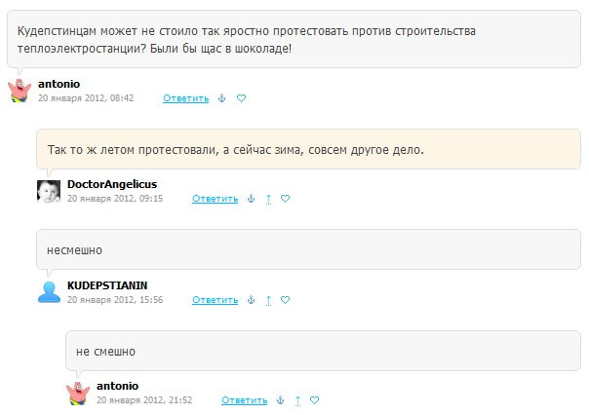The image size is (589, 415).
Task: Open antonio's profile from the 08:42 comment username
Action: point(59,85)
